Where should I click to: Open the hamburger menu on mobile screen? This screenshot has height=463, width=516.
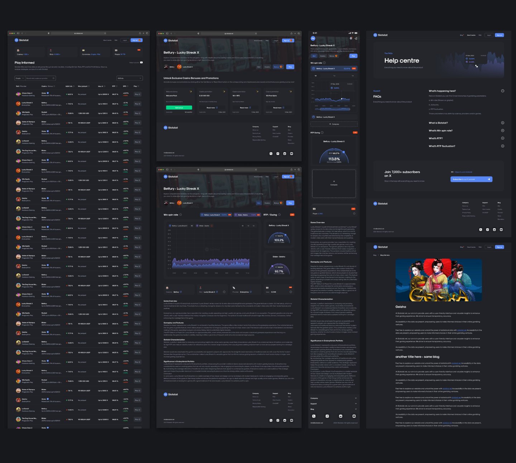356,38
